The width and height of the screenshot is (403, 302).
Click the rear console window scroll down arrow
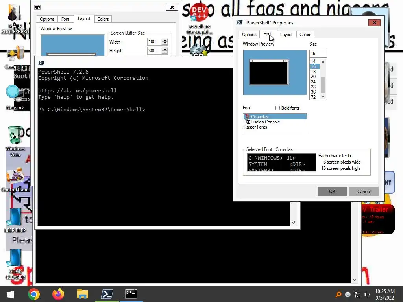[x=354, y=280]
